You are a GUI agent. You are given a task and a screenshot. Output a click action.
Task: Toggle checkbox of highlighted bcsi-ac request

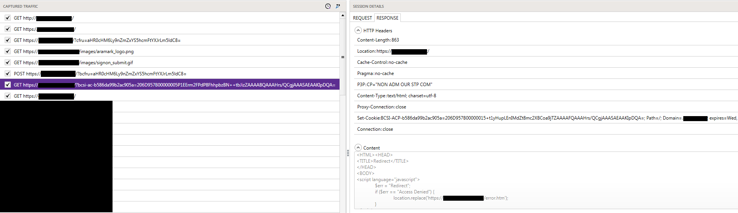[x=8, y=85]
